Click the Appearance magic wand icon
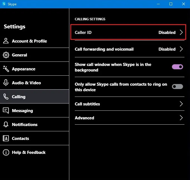 click(6, 69)
